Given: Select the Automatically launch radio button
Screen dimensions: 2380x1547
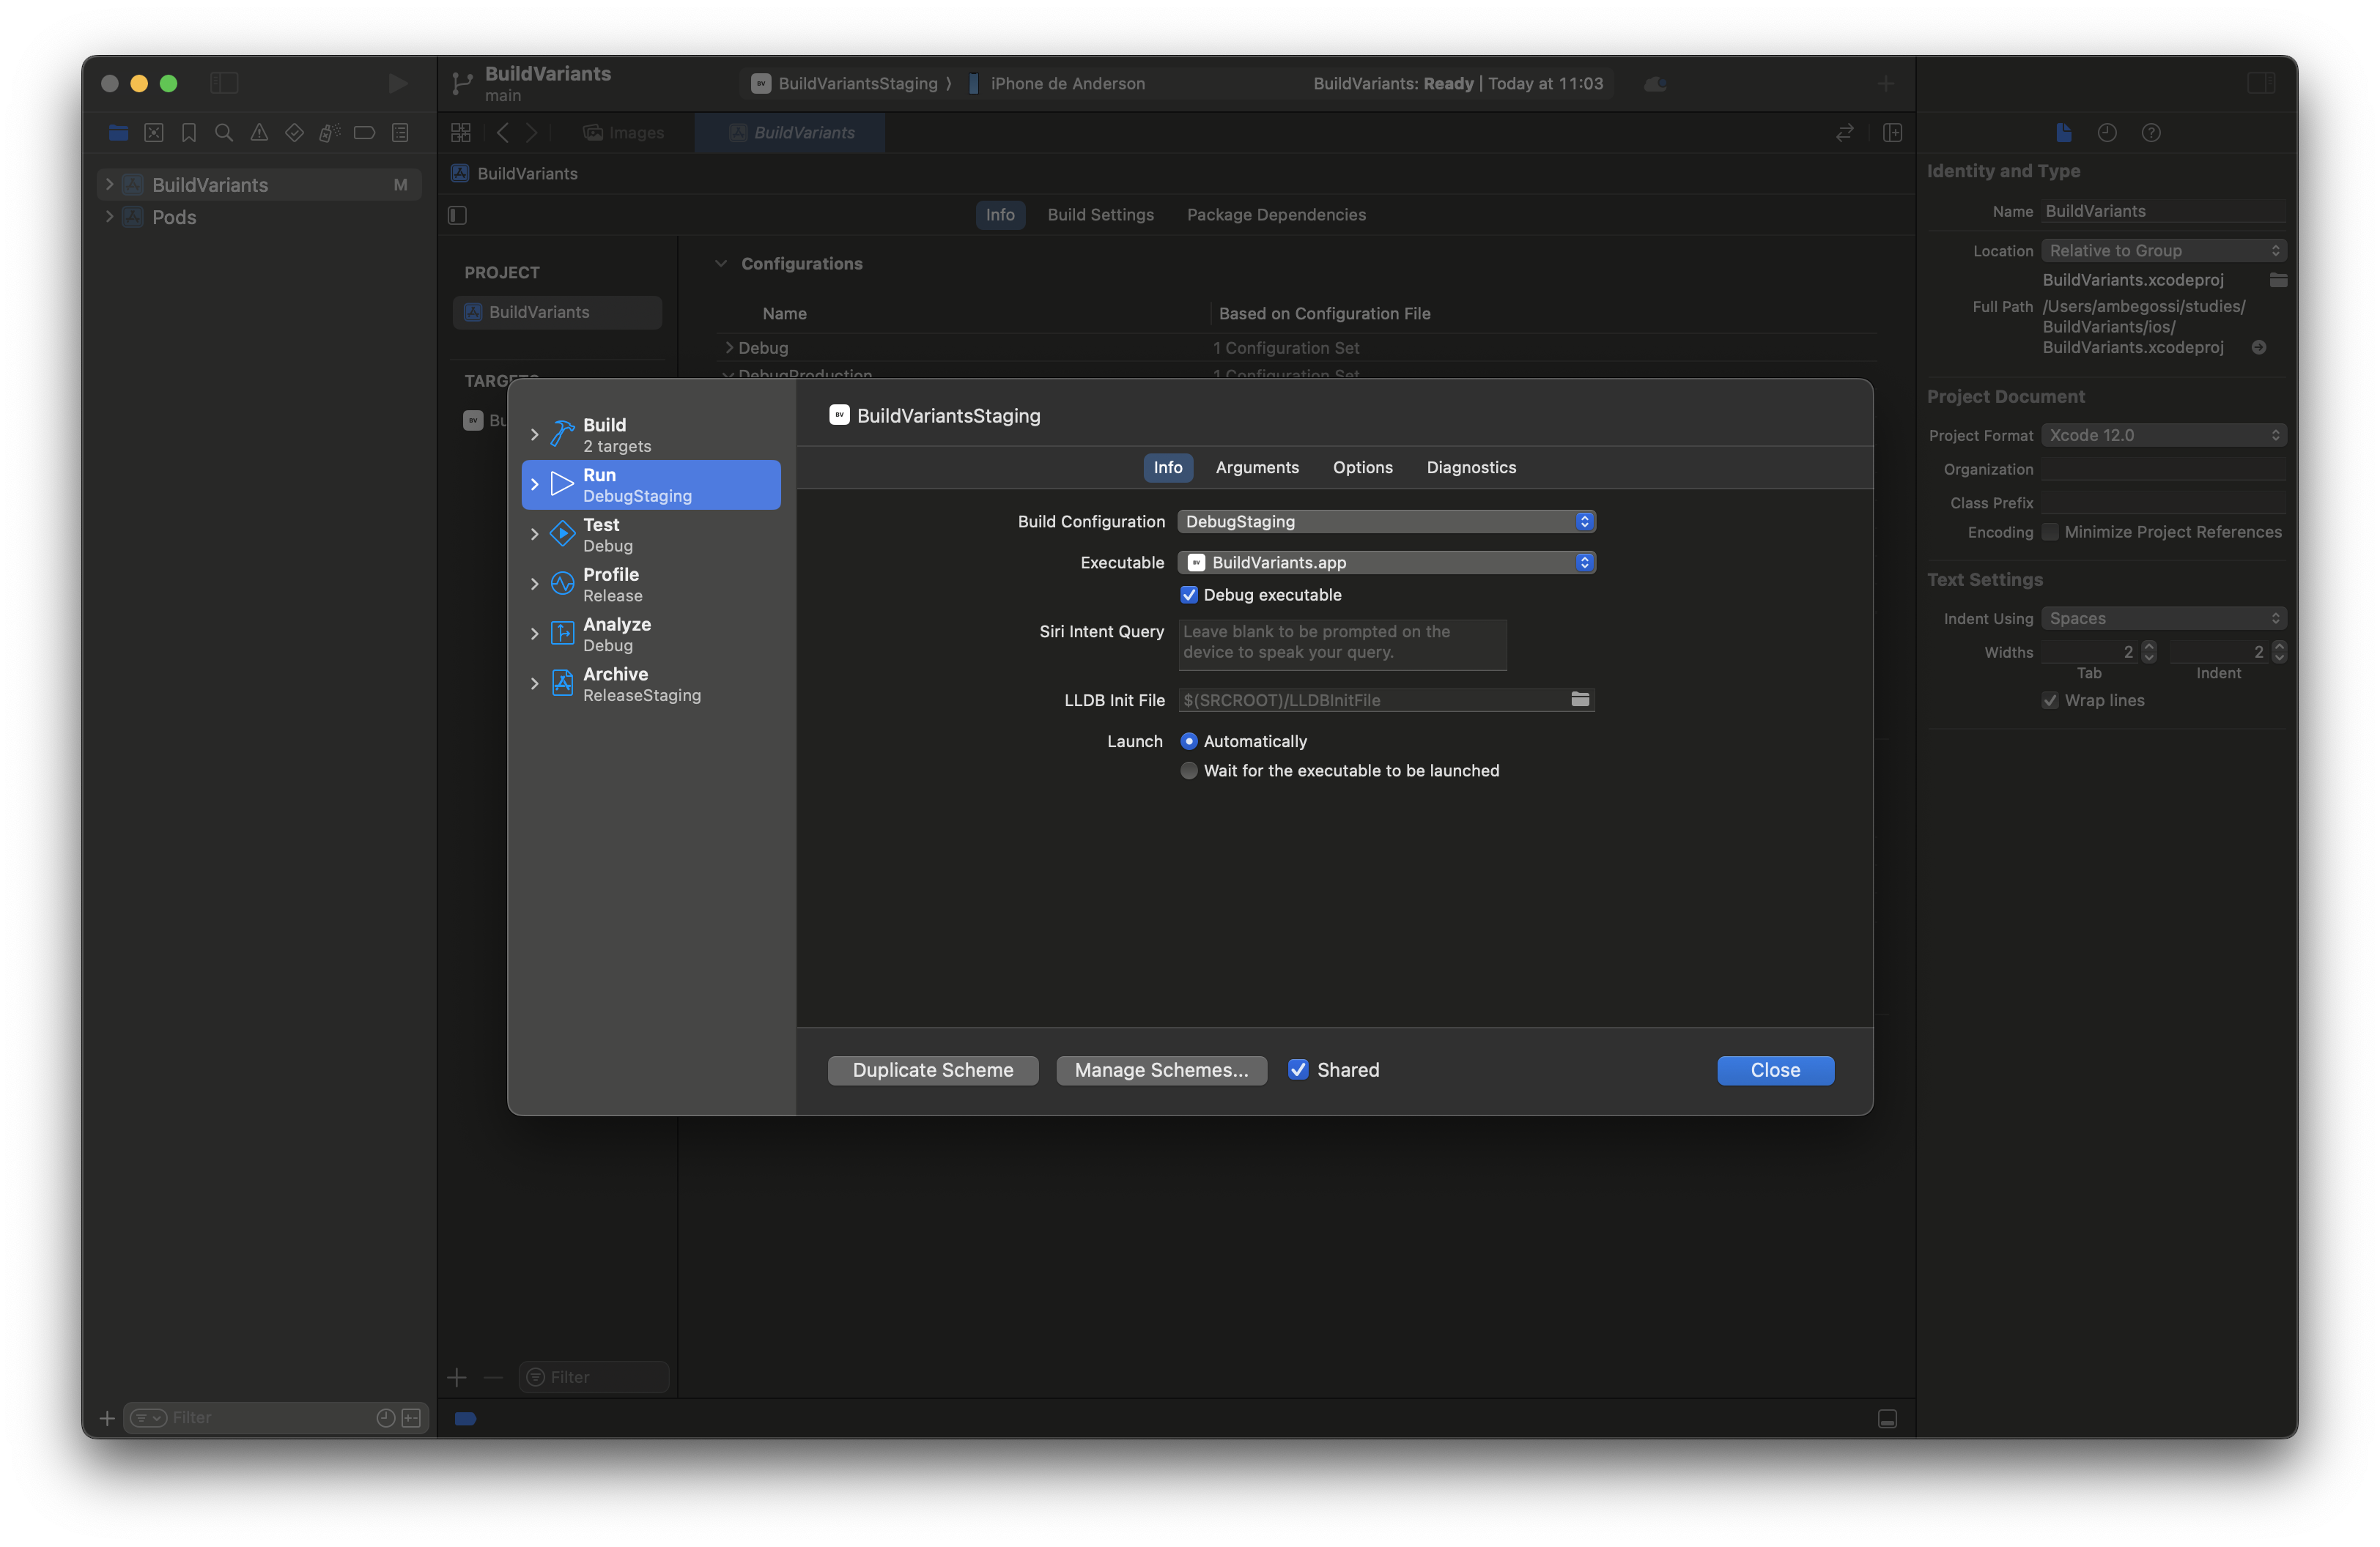Looking at the screenshot, I should 1189,741.
